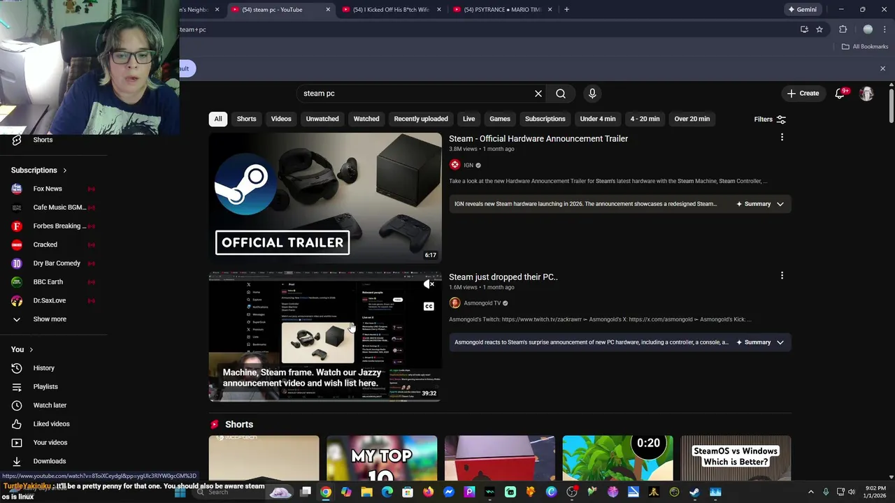
Task: Expand the You section header
Action: [x=22, y=349]
